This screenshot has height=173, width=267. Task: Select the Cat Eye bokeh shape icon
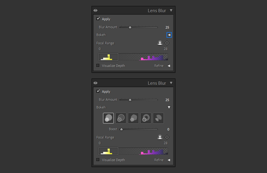158,118
